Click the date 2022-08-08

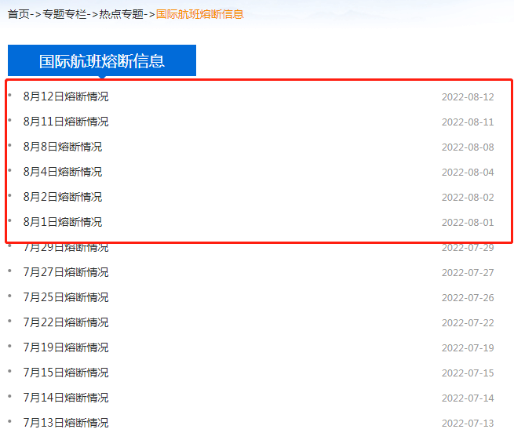pos(468,147)
